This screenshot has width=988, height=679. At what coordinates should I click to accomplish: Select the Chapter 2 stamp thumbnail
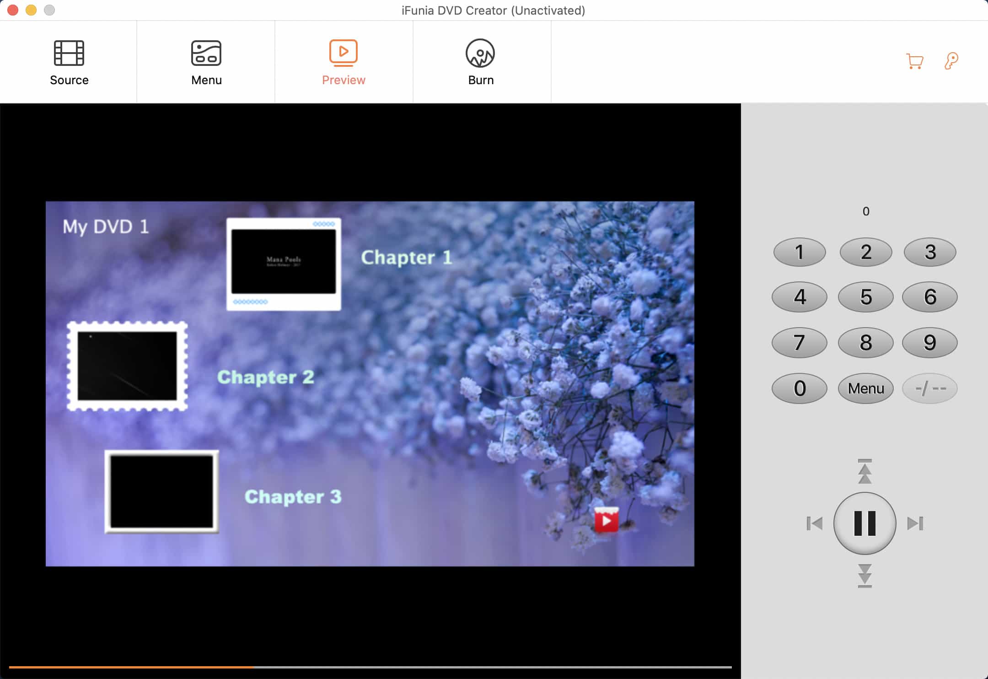127,366
